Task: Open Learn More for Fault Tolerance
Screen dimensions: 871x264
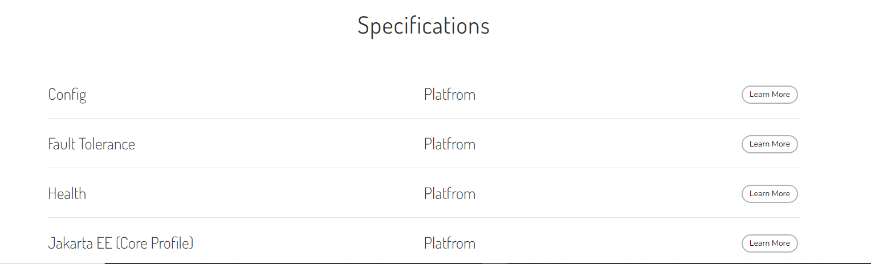Action: tap(769, 144)
